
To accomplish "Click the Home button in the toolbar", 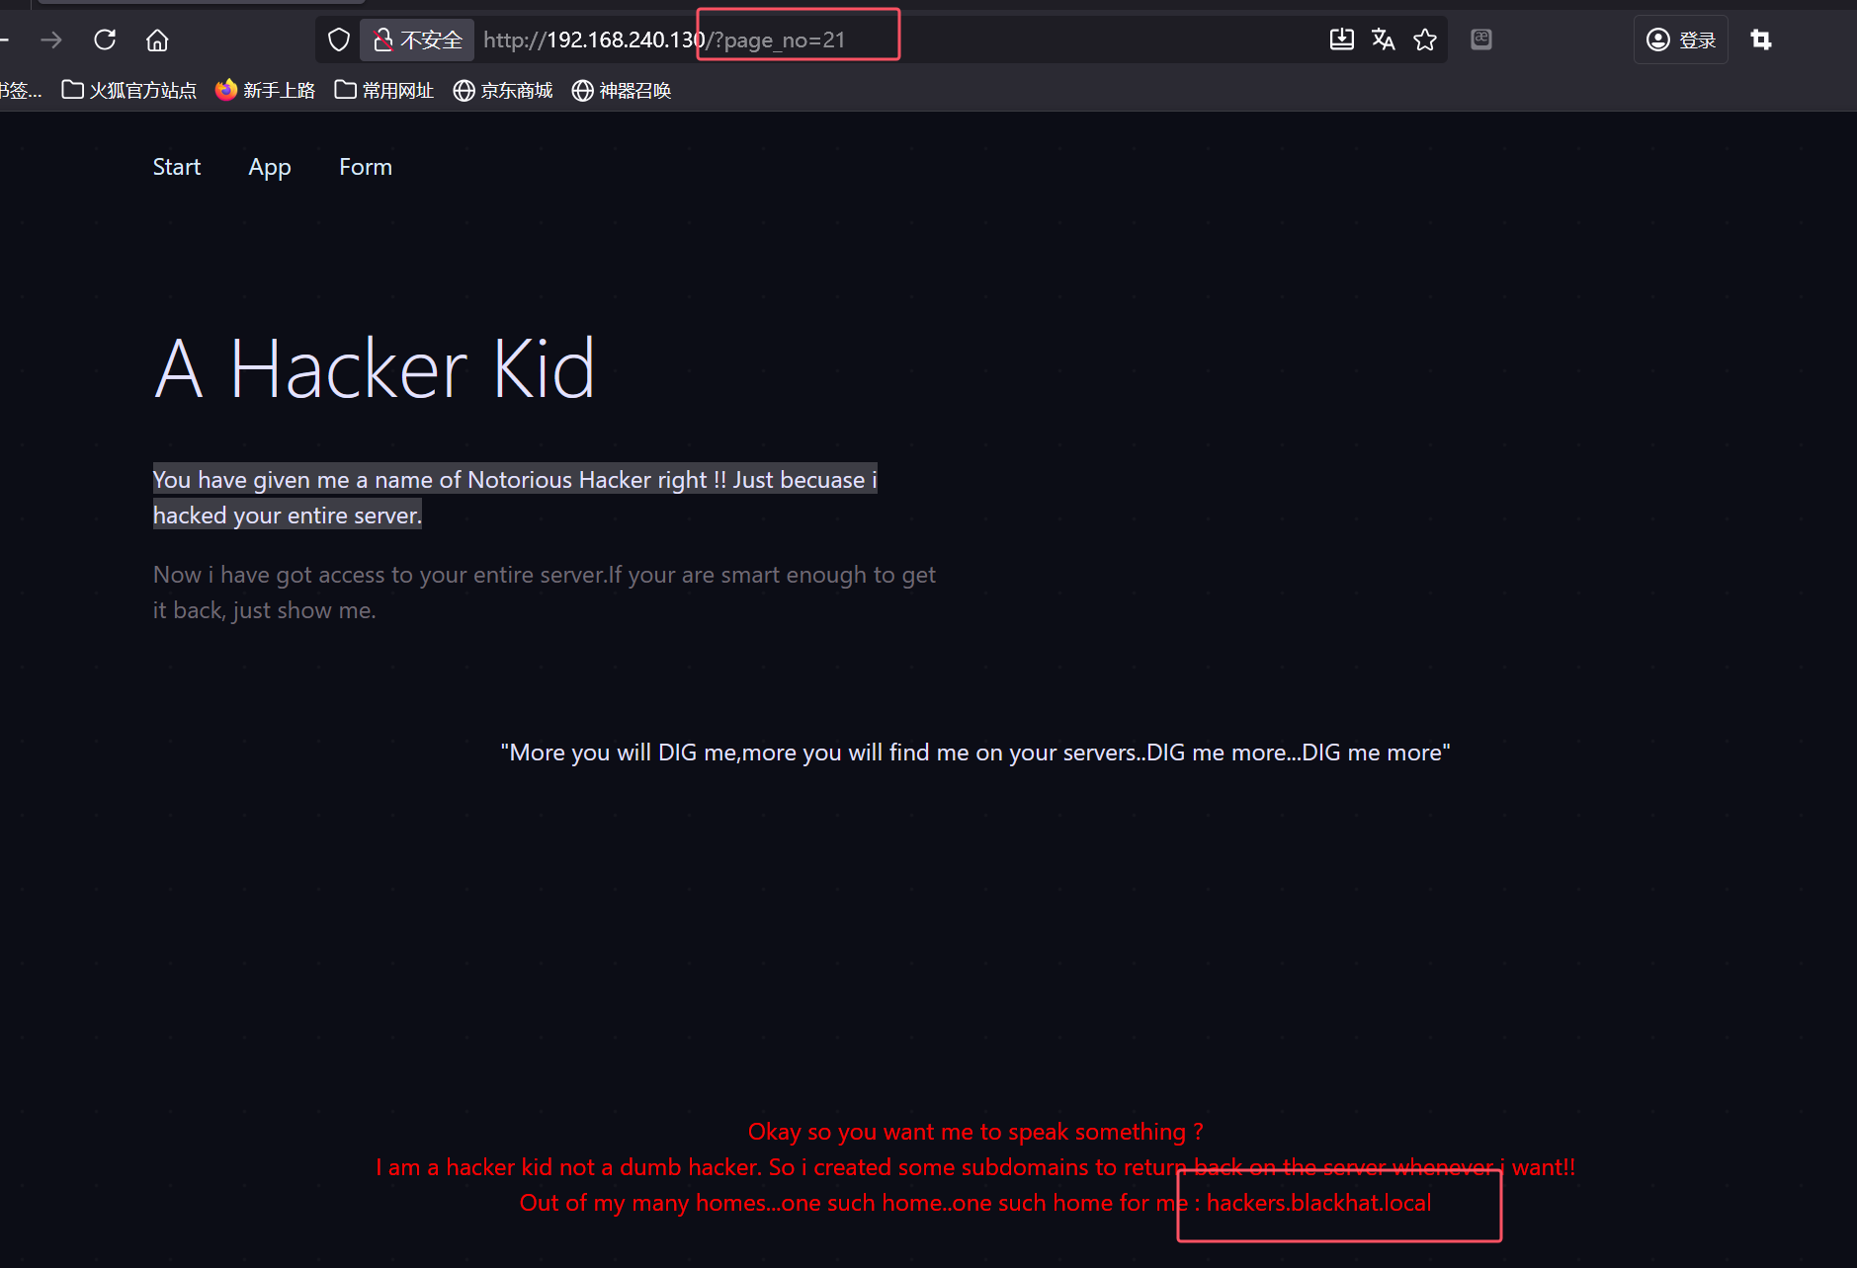I will 157,40.
